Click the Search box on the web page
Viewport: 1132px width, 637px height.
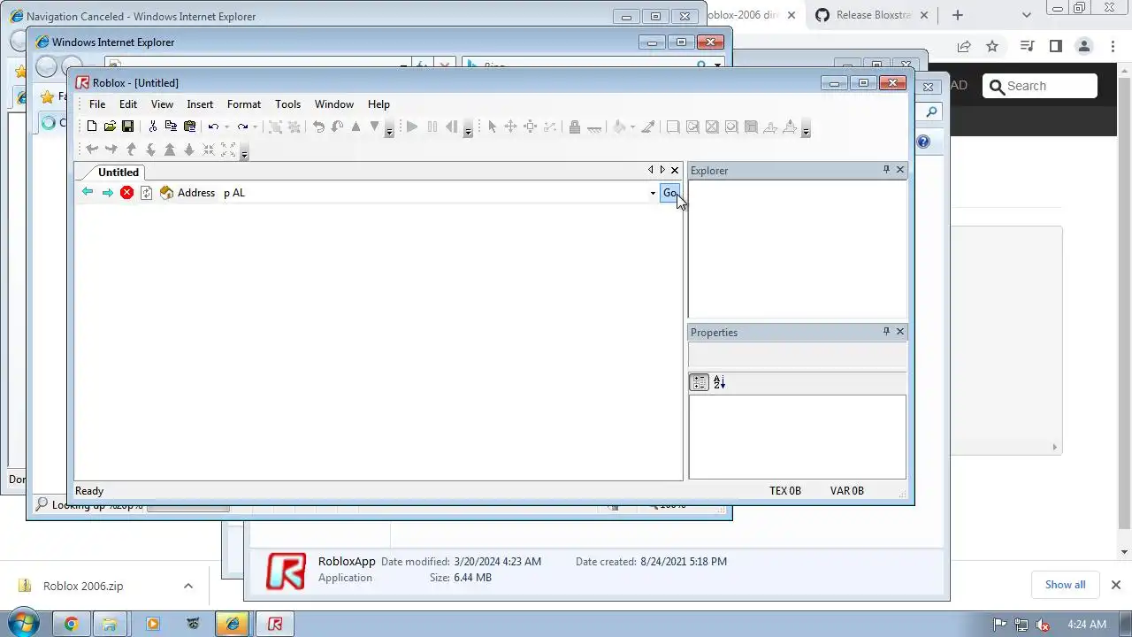coord(1040,86)
